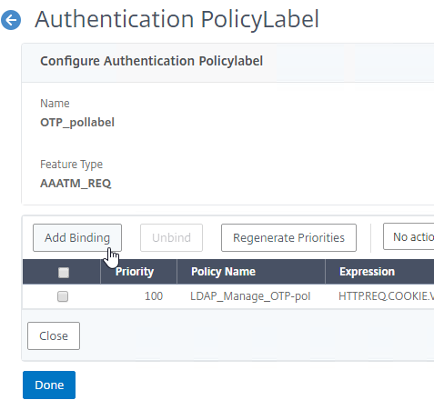Sort by the Priority column header
This screenshot has width=434, height=410.
(x=135, y=272)
